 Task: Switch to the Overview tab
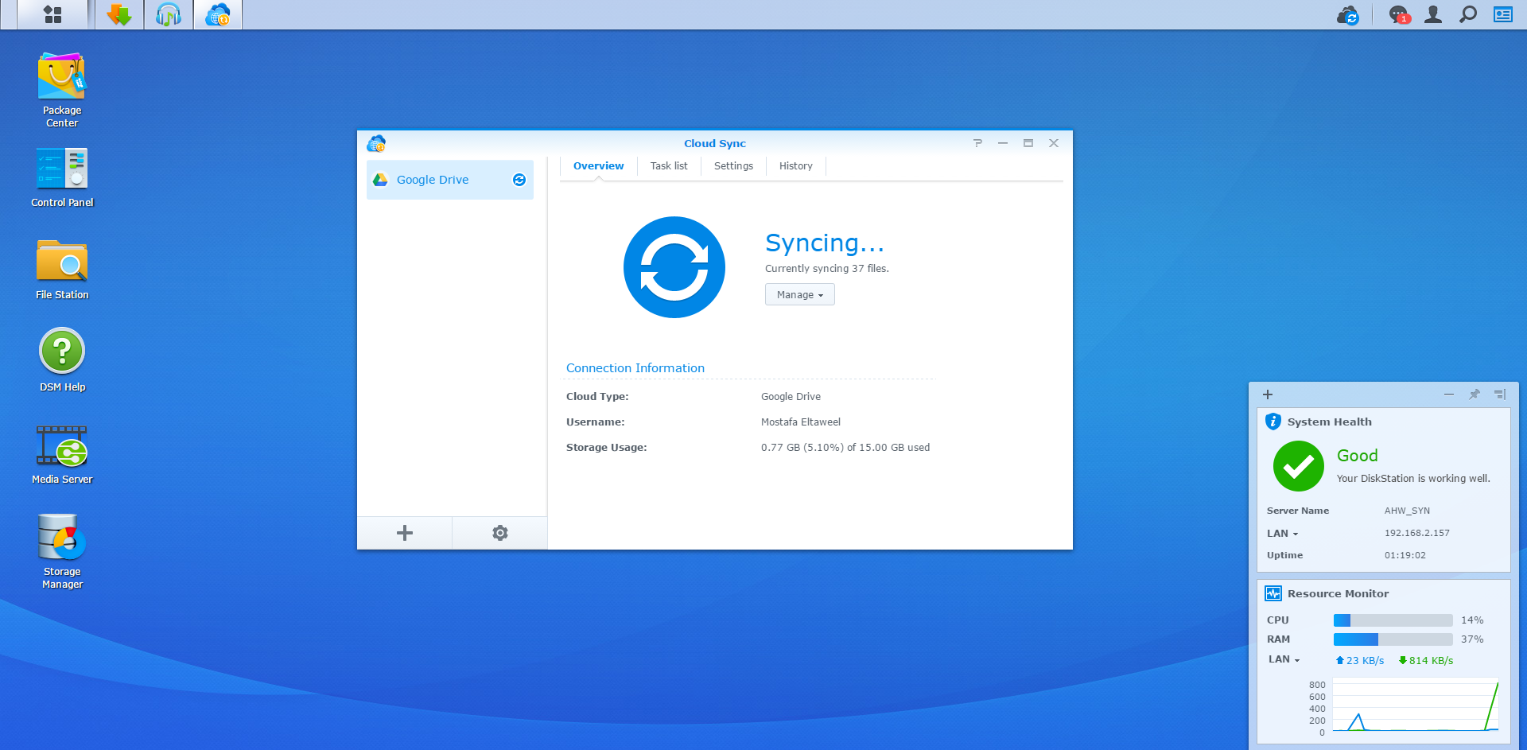click(599, 166)
